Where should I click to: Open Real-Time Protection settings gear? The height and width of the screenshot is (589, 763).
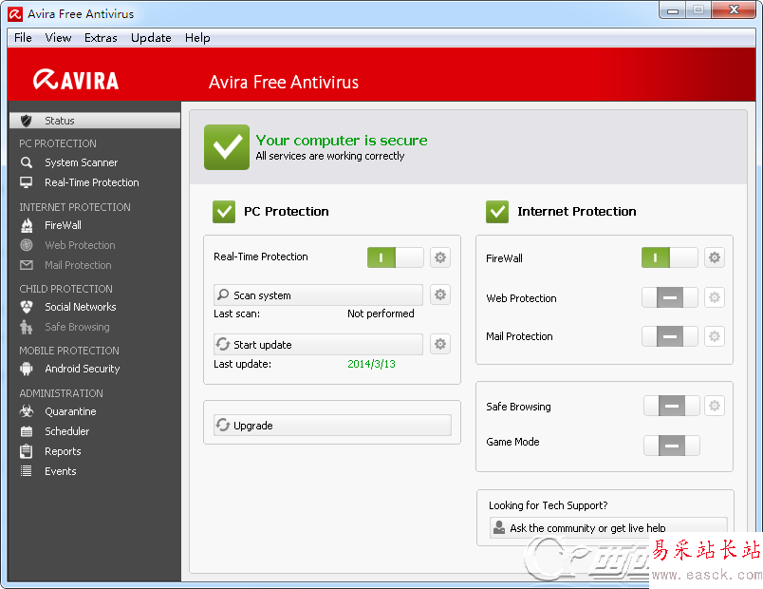click(440, 257)
